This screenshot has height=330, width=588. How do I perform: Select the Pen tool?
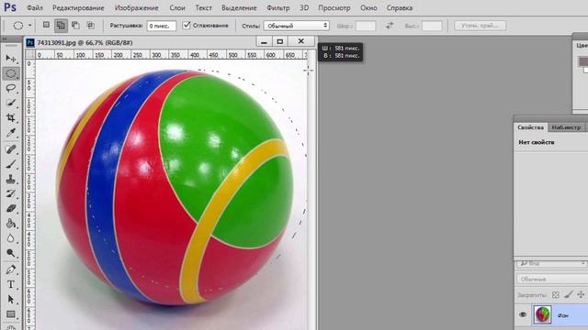11,269
